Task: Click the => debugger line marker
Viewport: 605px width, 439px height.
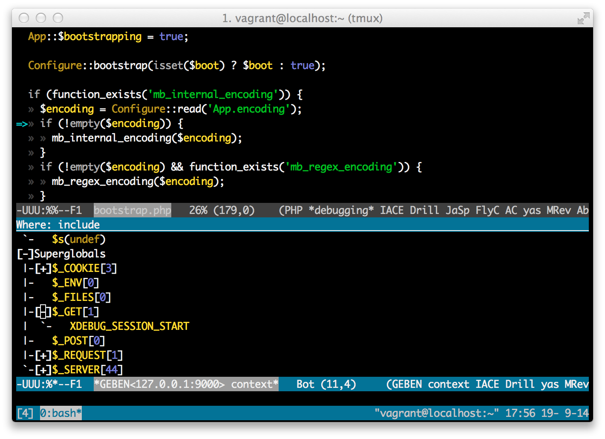Action: (22, 124)
